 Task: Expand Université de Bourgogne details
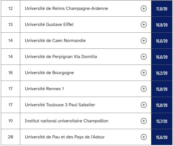pyautogui.click(x=143, y=73)
